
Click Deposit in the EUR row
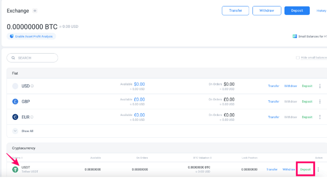tap(307, 117)
